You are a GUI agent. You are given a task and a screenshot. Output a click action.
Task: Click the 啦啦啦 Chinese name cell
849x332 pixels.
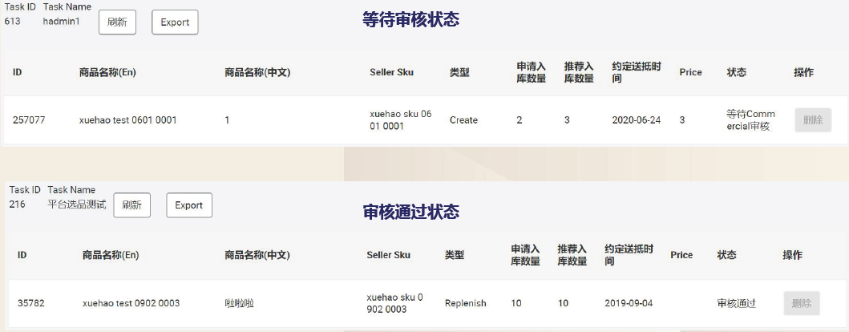239,303
